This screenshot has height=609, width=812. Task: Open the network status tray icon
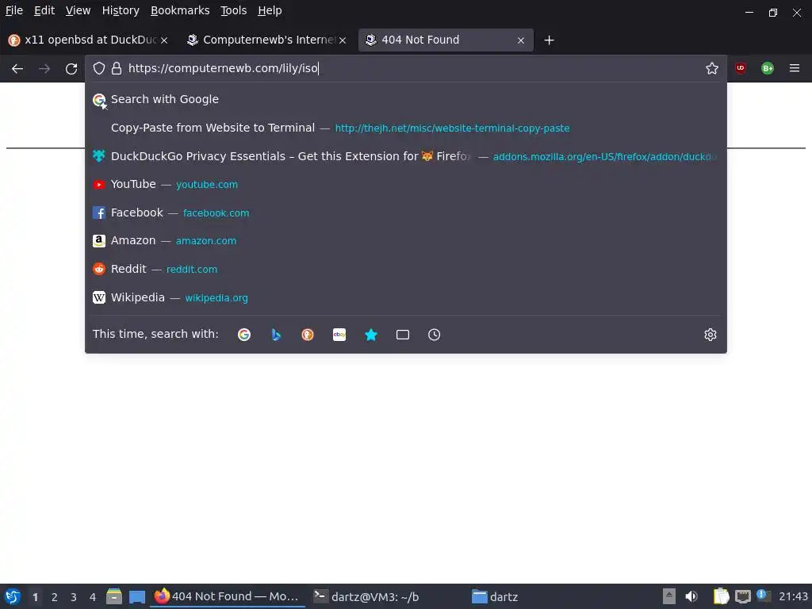(742, 596)
